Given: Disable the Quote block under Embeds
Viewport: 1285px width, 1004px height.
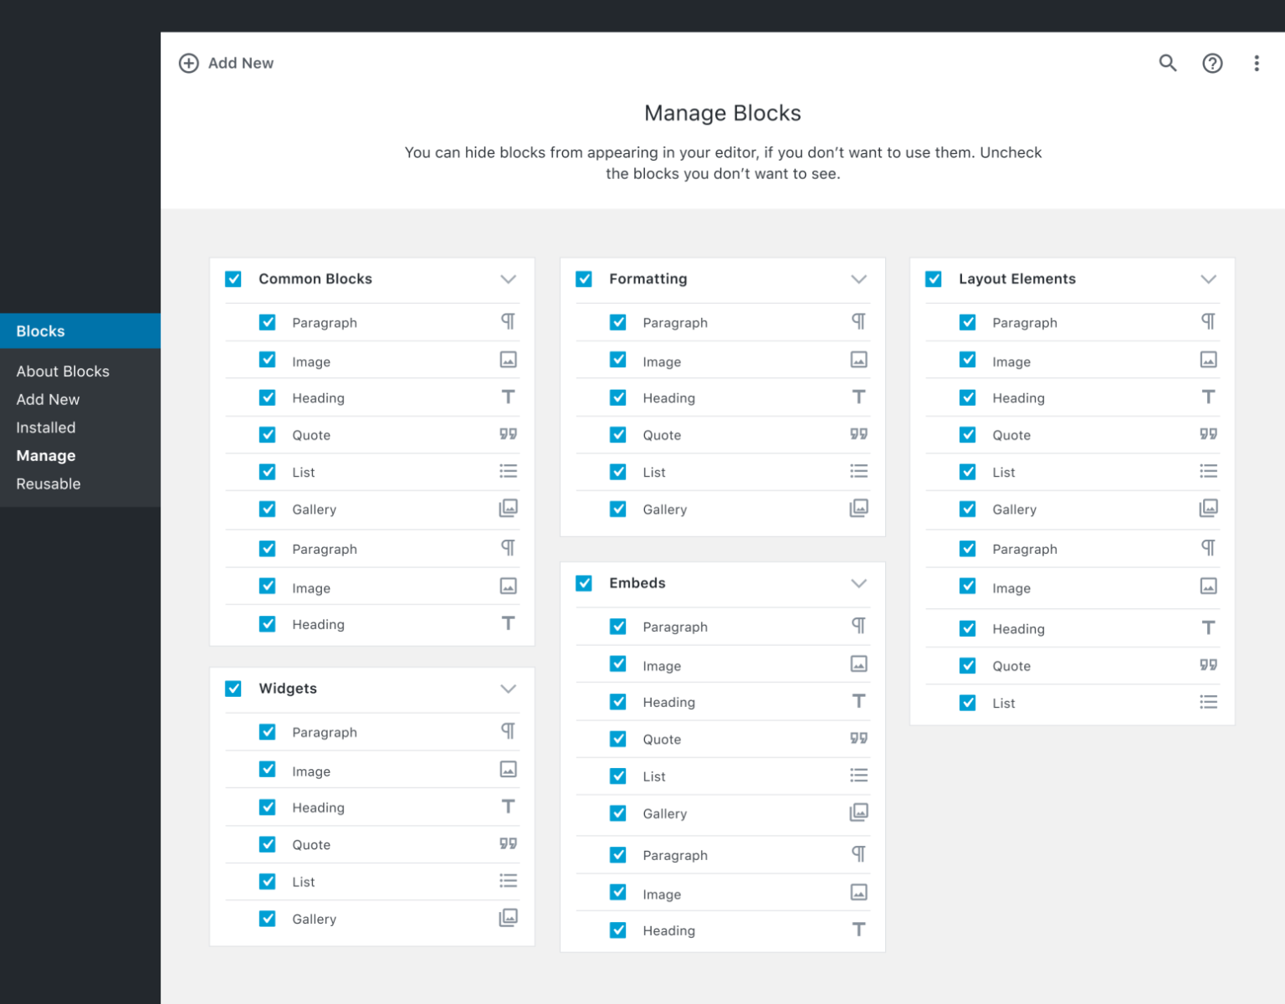Looking at the screenshot, I should [617, 739].
